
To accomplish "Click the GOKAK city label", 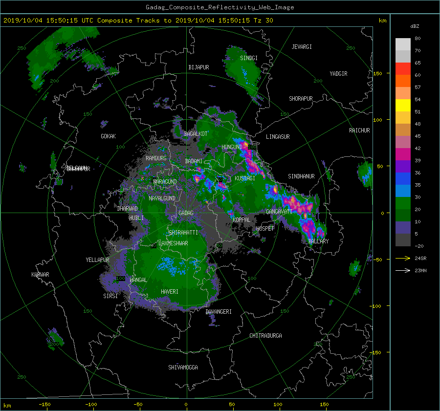I will point(108,136).
